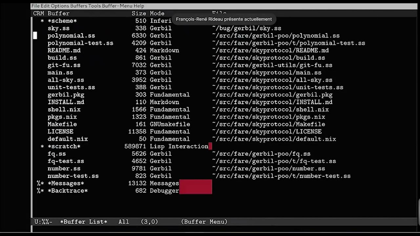Open the Tools menu
420x236 pixels.
[94, 6]
